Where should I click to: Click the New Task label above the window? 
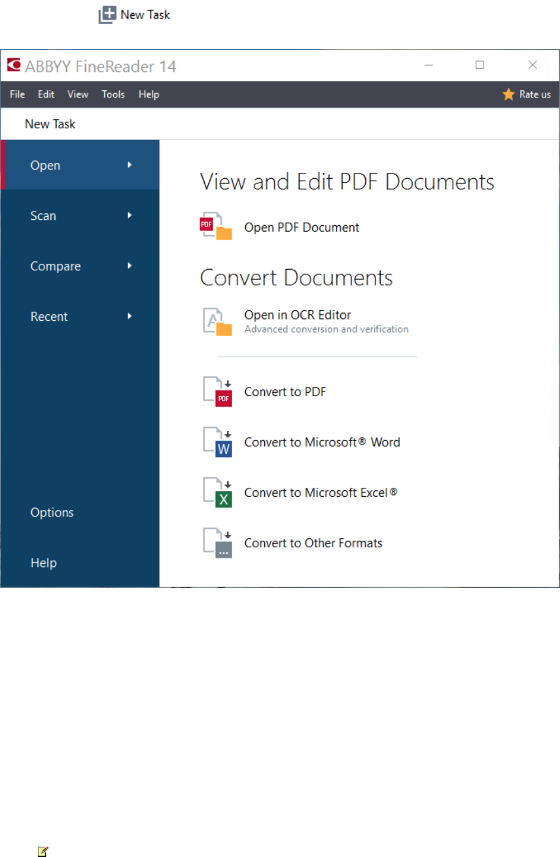[x=145, y=14]
